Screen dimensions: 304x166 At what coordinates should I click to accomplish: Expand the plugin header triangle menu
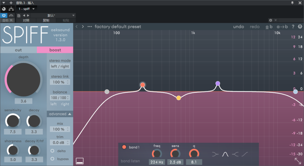4,3
